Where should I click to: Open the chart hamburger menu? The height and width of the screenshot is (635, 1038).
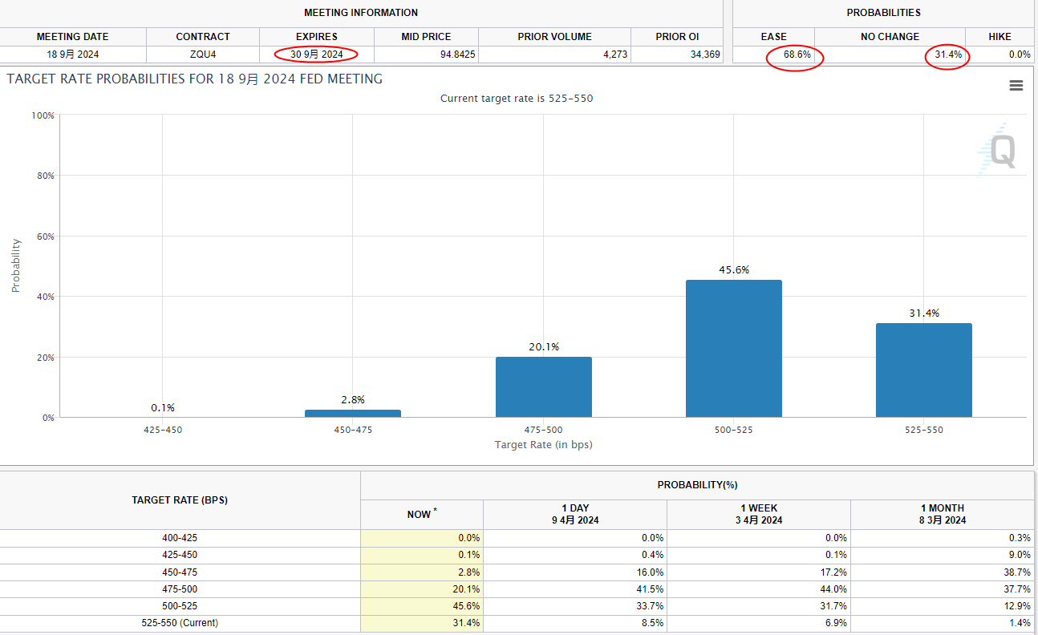tap(1016, 86)
